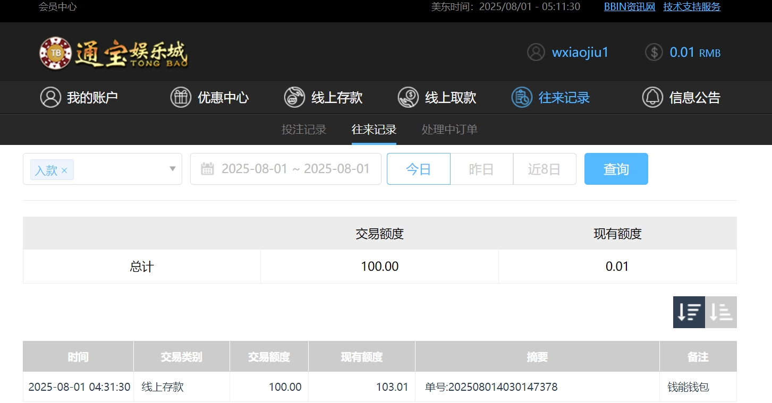Click the 线上取款 withdrawal icon
Viewport: 772px width, 403px height.
408,98
